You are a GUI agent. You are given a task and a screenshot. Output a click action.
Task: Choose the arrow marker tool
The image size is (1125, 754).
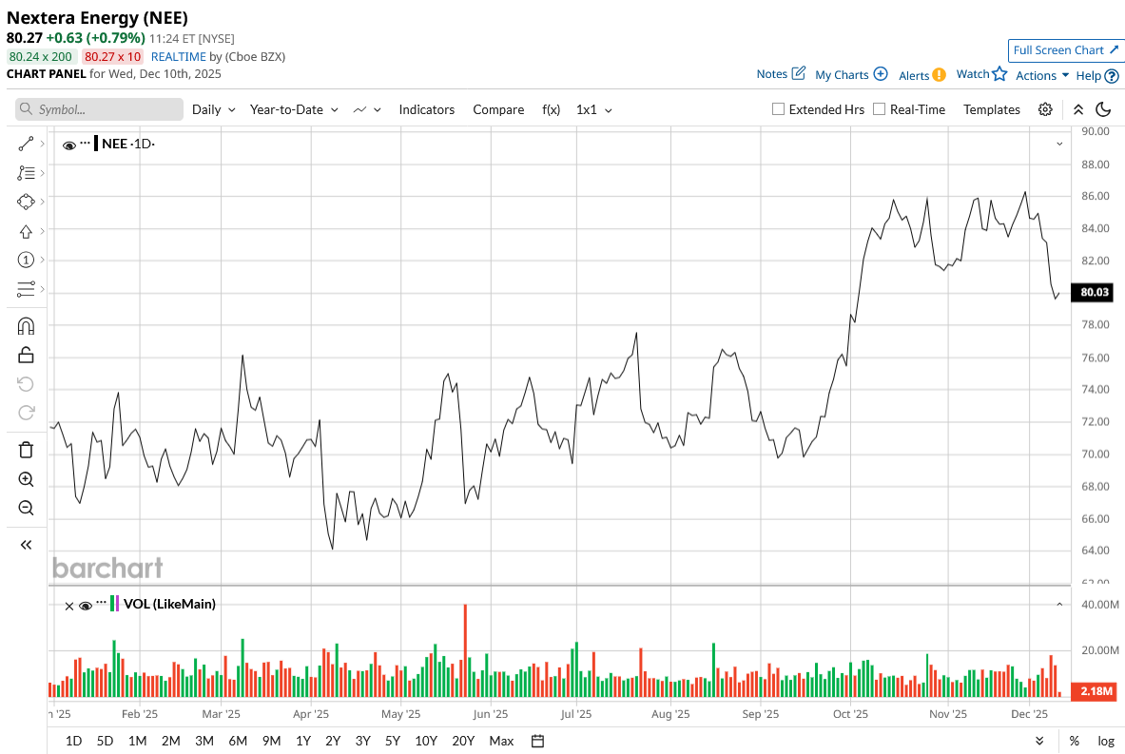point(26,231)
